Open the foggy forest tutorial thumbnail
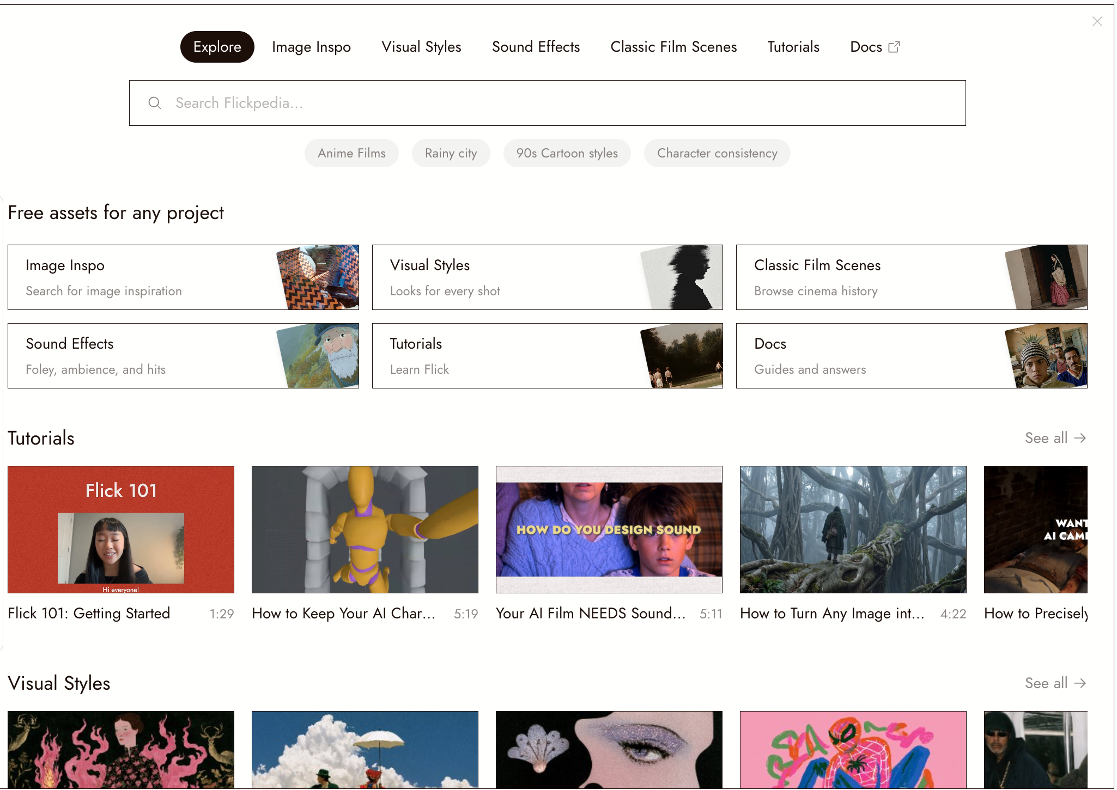Screen dimensions: 1117x790 (853, 530)
